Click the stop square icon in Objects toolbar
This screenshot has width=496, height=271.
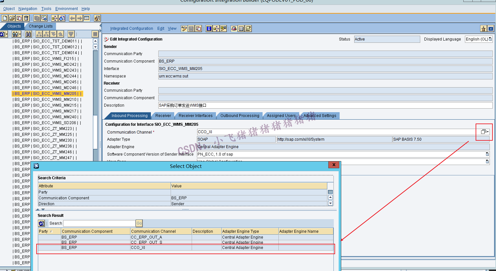coord(95,34)
